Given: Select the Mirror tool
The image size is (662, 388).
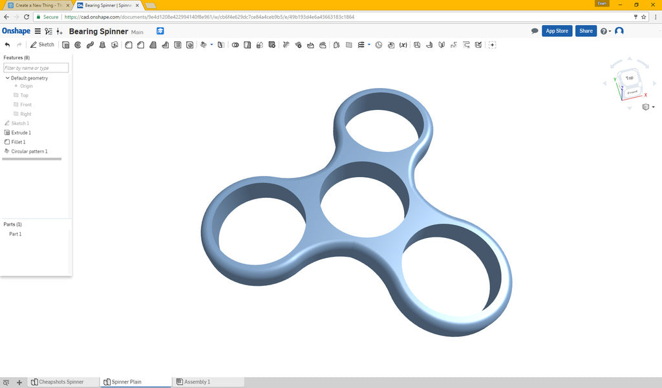Looking at the screenshot, I should click(221, 45).
